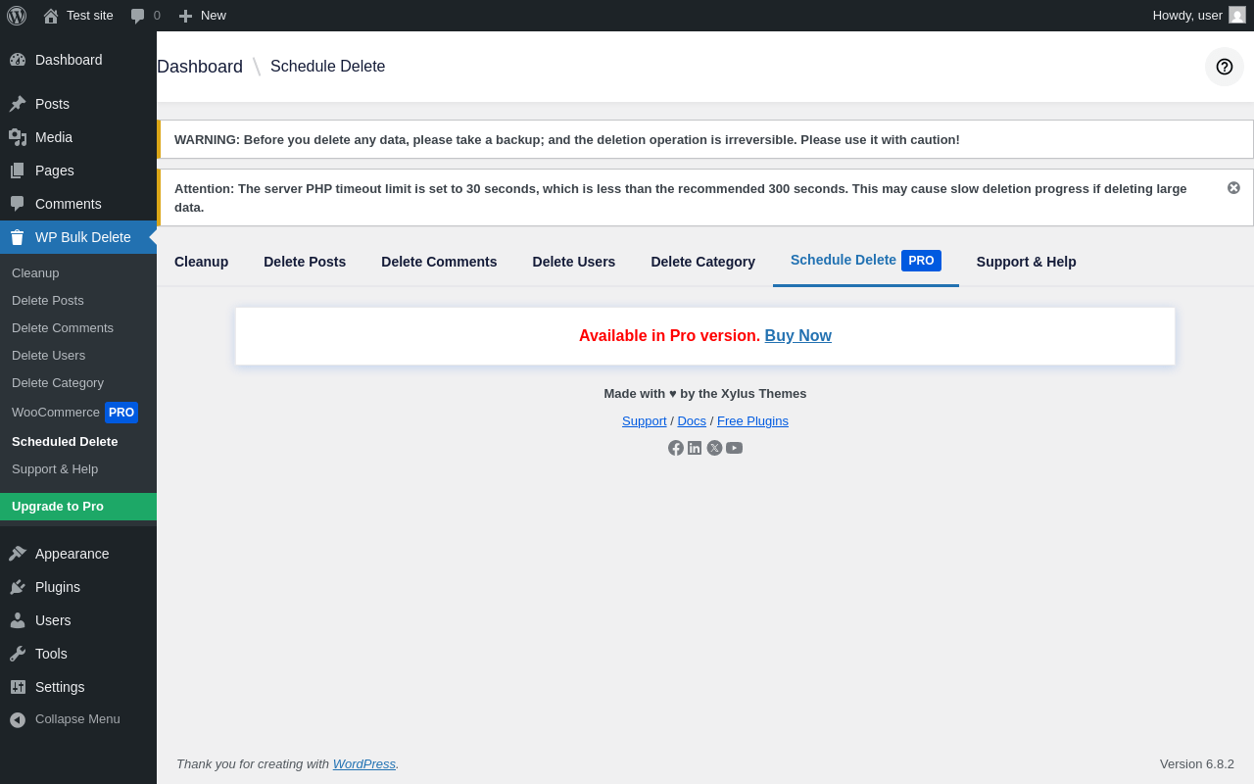This screenshot has height=784, width=1254.
Task: Click the Tools wrench icon
Action: click(x=18, y=654)
